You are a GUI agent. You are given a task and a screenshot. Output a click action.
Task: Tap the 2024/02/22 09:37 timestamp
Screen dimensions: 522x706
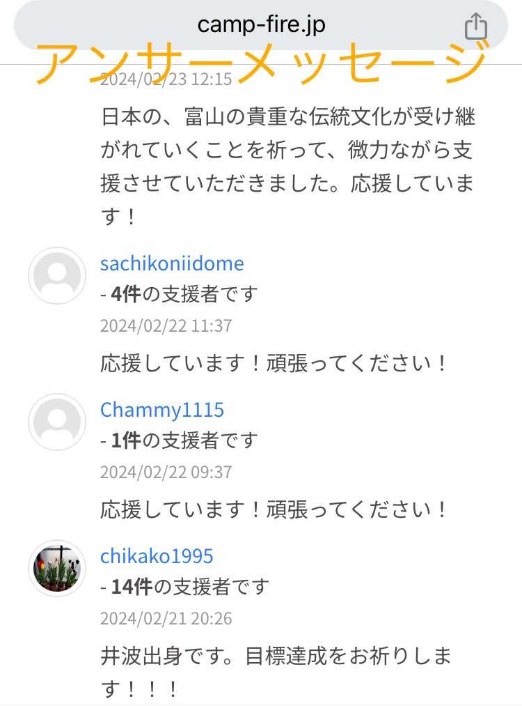(166, 472)
